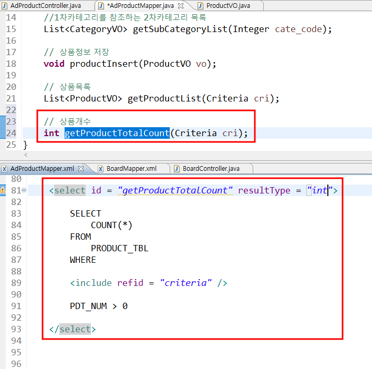Close the AdProductMapper.xml tab
Viewport: 372px width, 369px height.
(81, 169)
